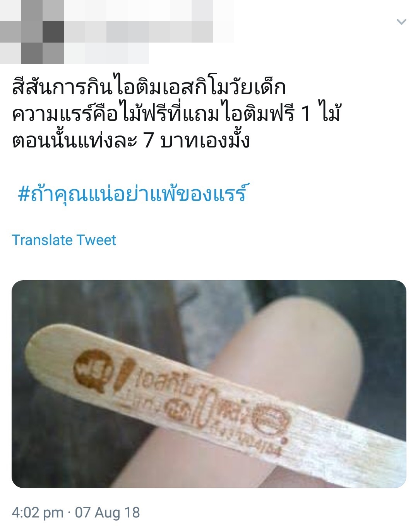The image size is (418, 526).
Task: Click the Translate Tweet link
Action: coord(64,240)
